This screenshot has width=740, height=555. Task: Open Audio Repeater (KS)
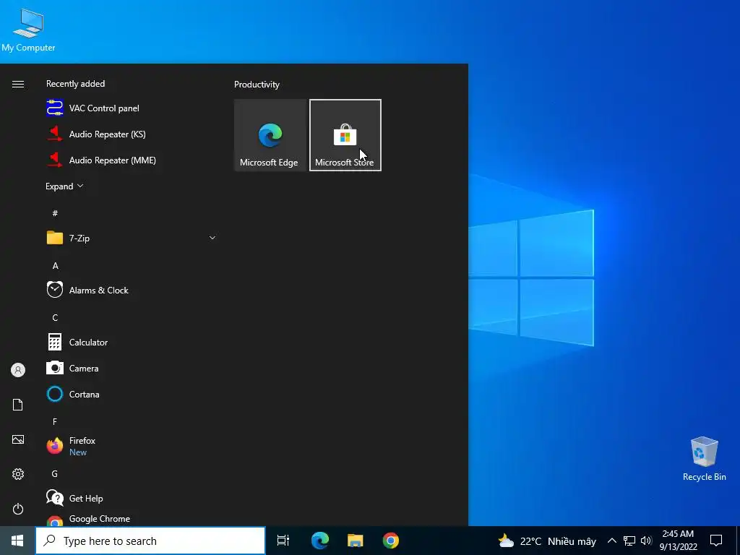(131, 134)
